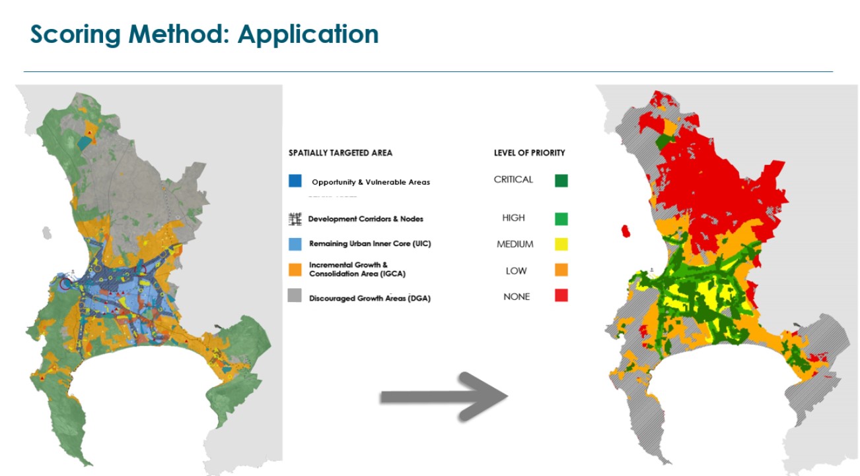Click the orange Incremental Growth swatch in legend
The width and height of the screenshot is (860, 476).
295,269
